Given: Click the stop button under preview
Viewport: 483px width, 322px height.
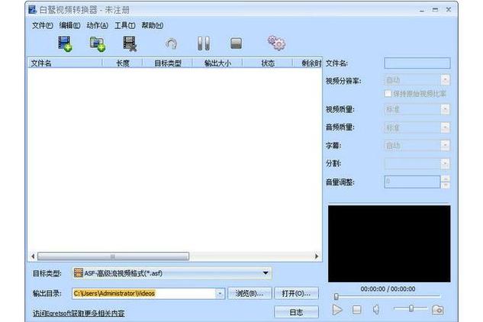Looking at the screenshot, I should (356, 309).
